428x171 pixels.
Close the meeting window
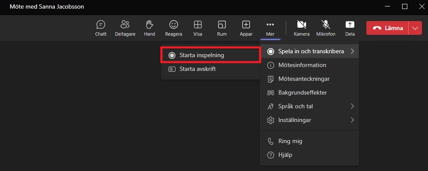pos(422,6)
